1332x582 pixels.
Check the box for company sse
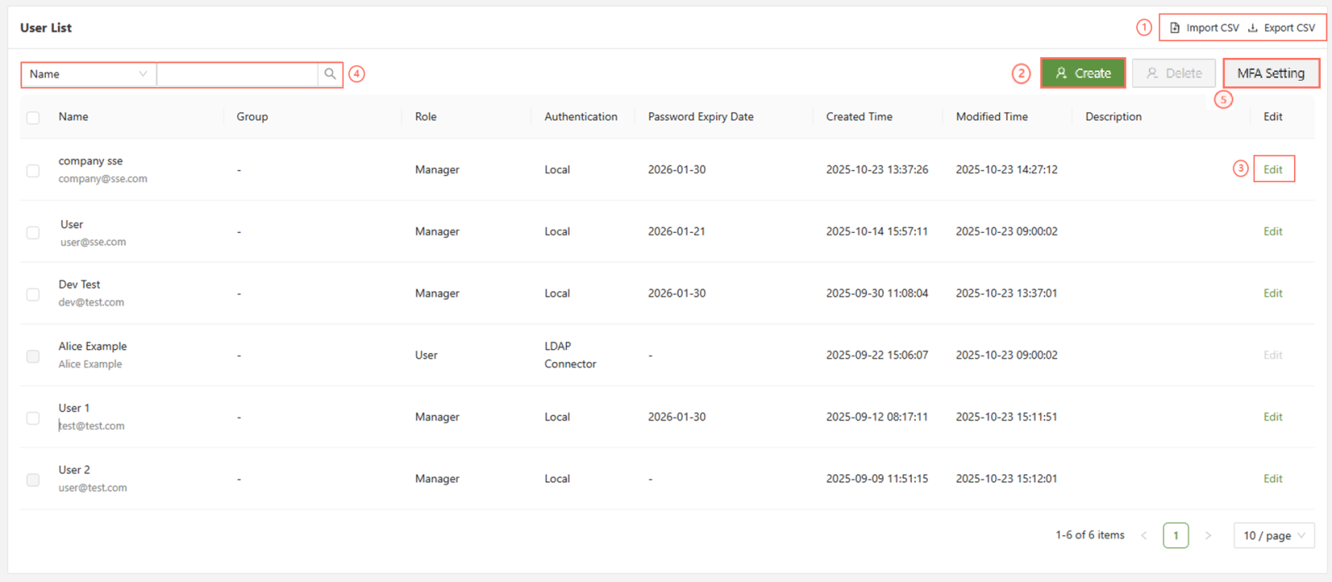coord(33,170)
